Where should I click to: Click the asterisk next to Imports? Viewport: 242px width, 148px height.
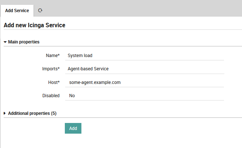pos(59,68)
